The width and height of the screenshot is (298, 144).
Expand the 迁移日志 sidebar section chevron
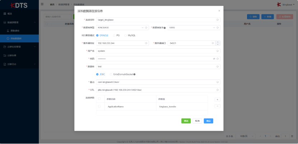click(x=35, y=64)
